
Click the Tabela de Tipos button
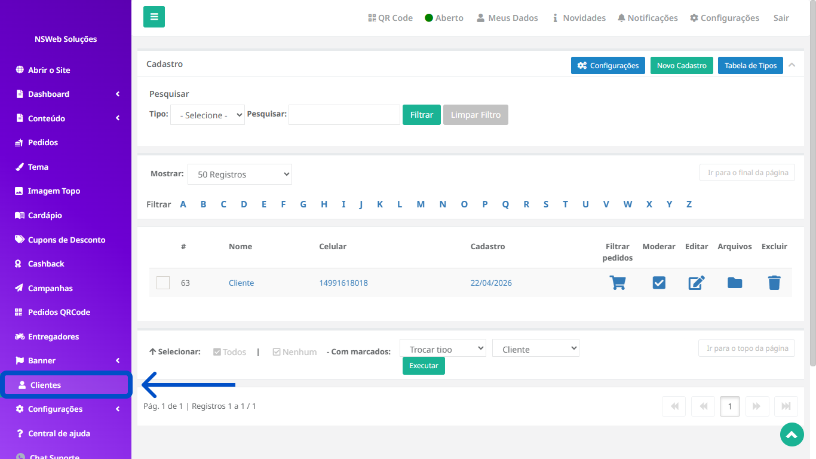[x=750, y=65]
